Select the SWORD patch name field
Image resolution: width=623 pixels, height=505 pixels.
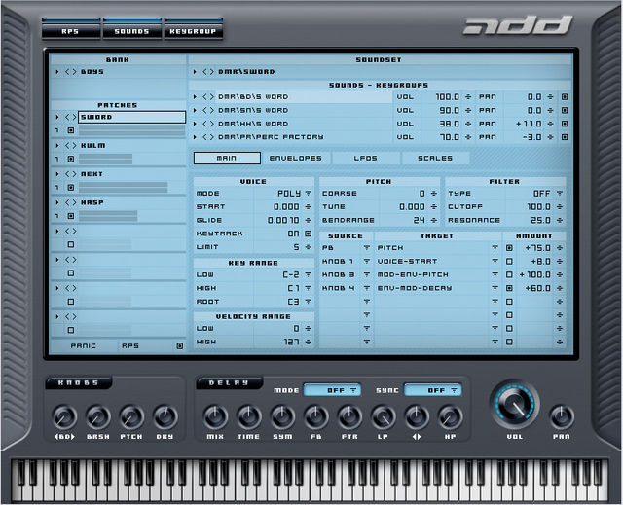132,117
